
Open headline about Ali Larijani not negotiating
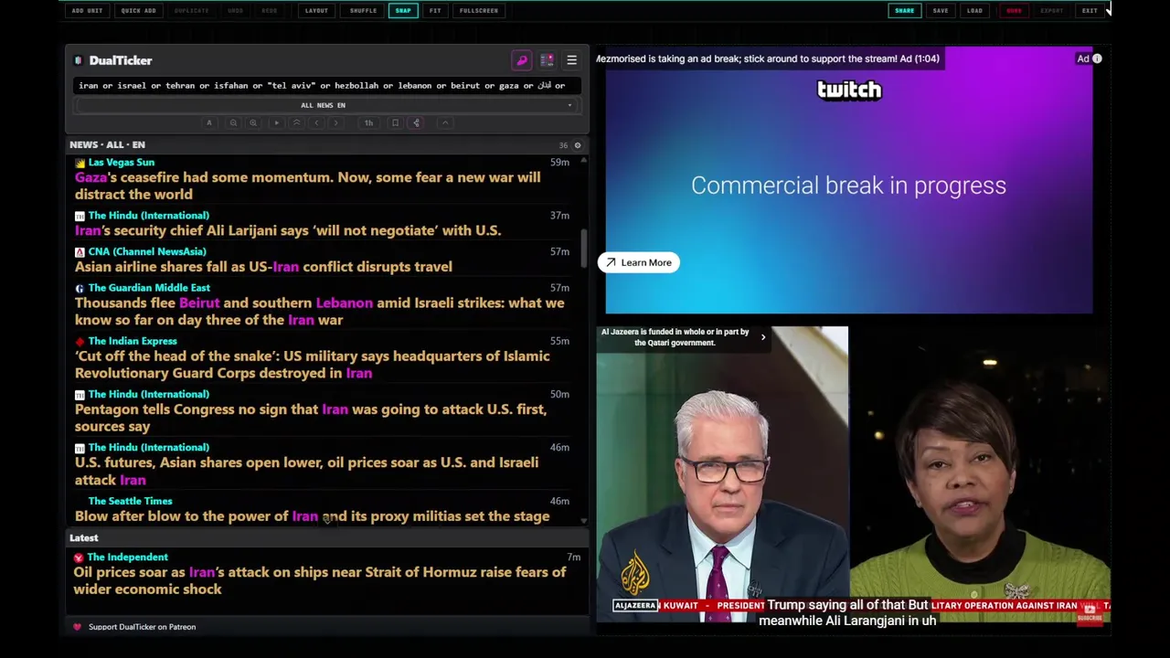[x=288, y=230]
